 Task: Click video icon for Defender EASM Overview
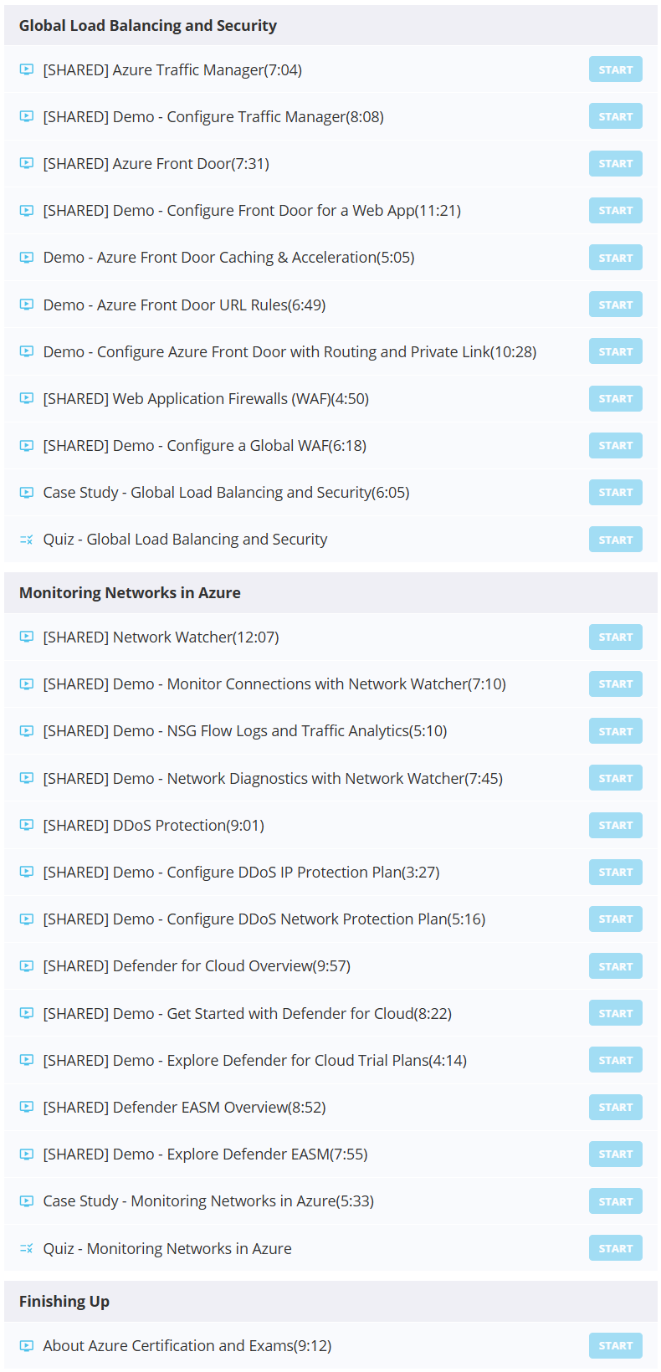pos(27,1107)
